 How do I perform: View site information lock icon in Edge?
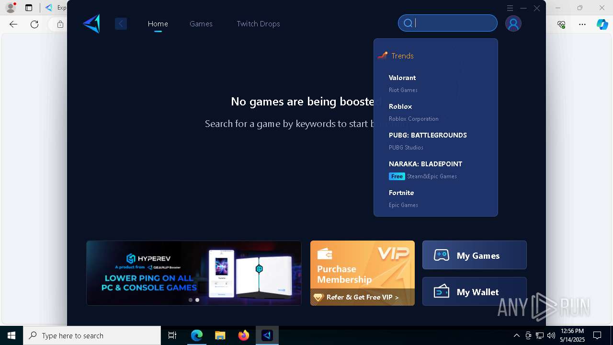click(60, 24)
